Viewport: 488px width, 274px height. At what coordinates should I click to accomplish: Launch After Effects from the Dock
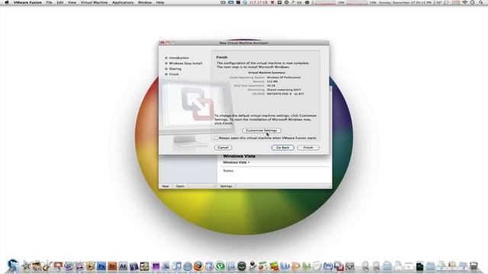click(123, 266)
